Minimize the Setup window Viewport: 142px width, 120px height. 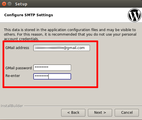coord(9,4)
